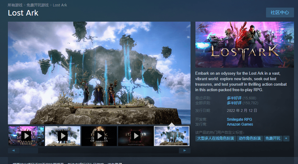Click the plus button to add tags
This screenshot has width=298, height=164.
tap(286, 138)
